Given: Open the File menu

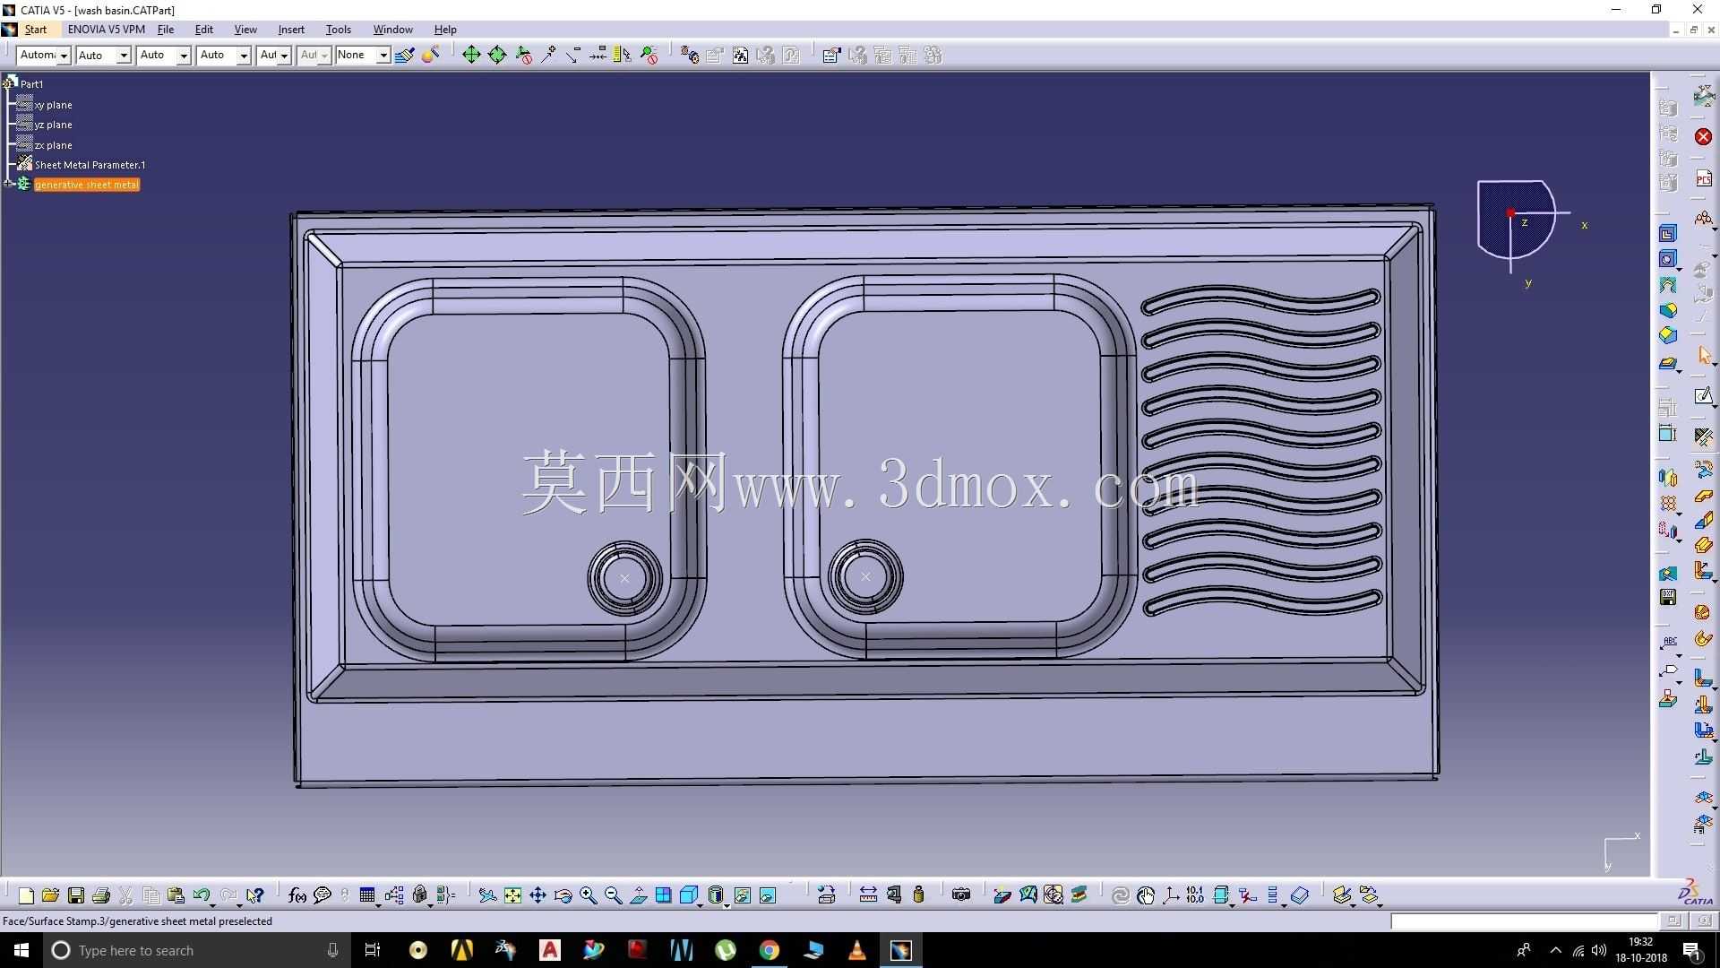Looking at the screenshot, I should pos(166,30).
